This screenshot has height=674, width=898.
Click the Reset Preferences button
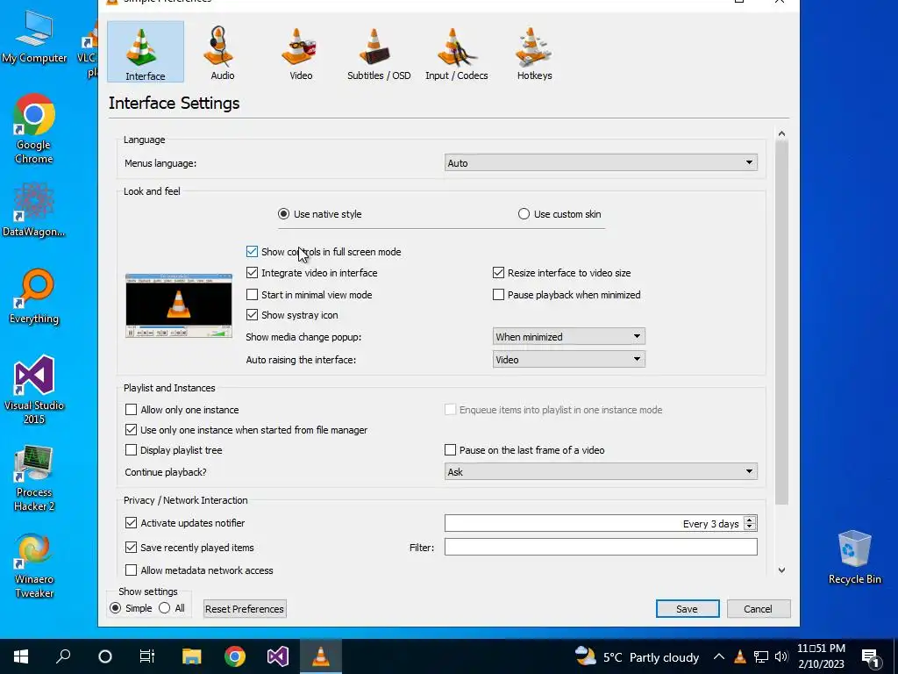point(245,609)
